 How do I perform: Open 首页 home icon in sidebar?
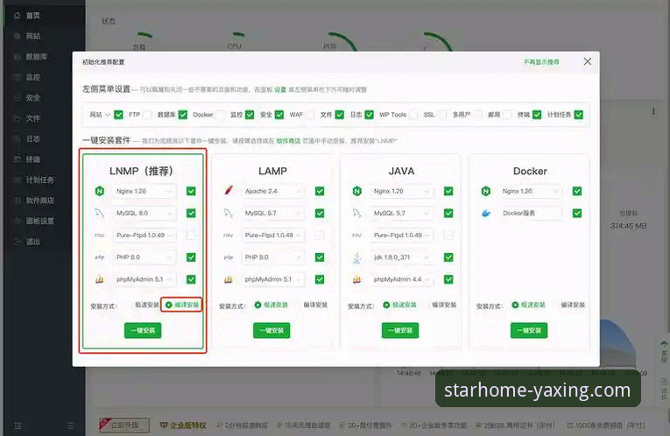[x=18, y=16]
